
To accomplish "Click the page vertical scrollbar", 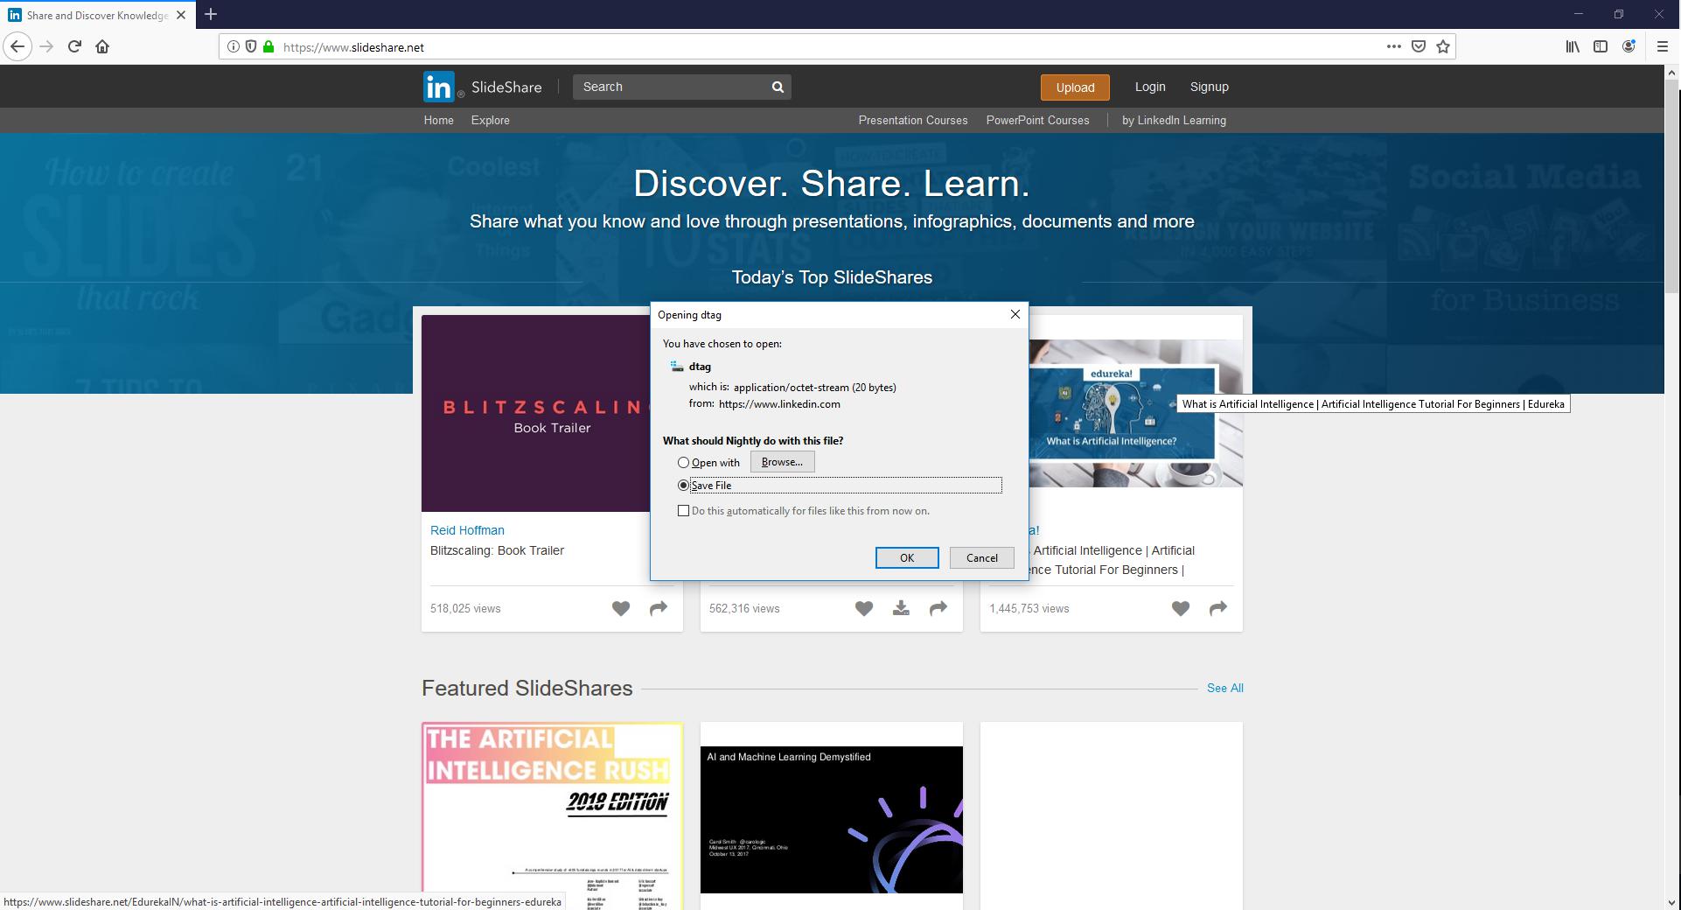I will [x=1671, y=437].
